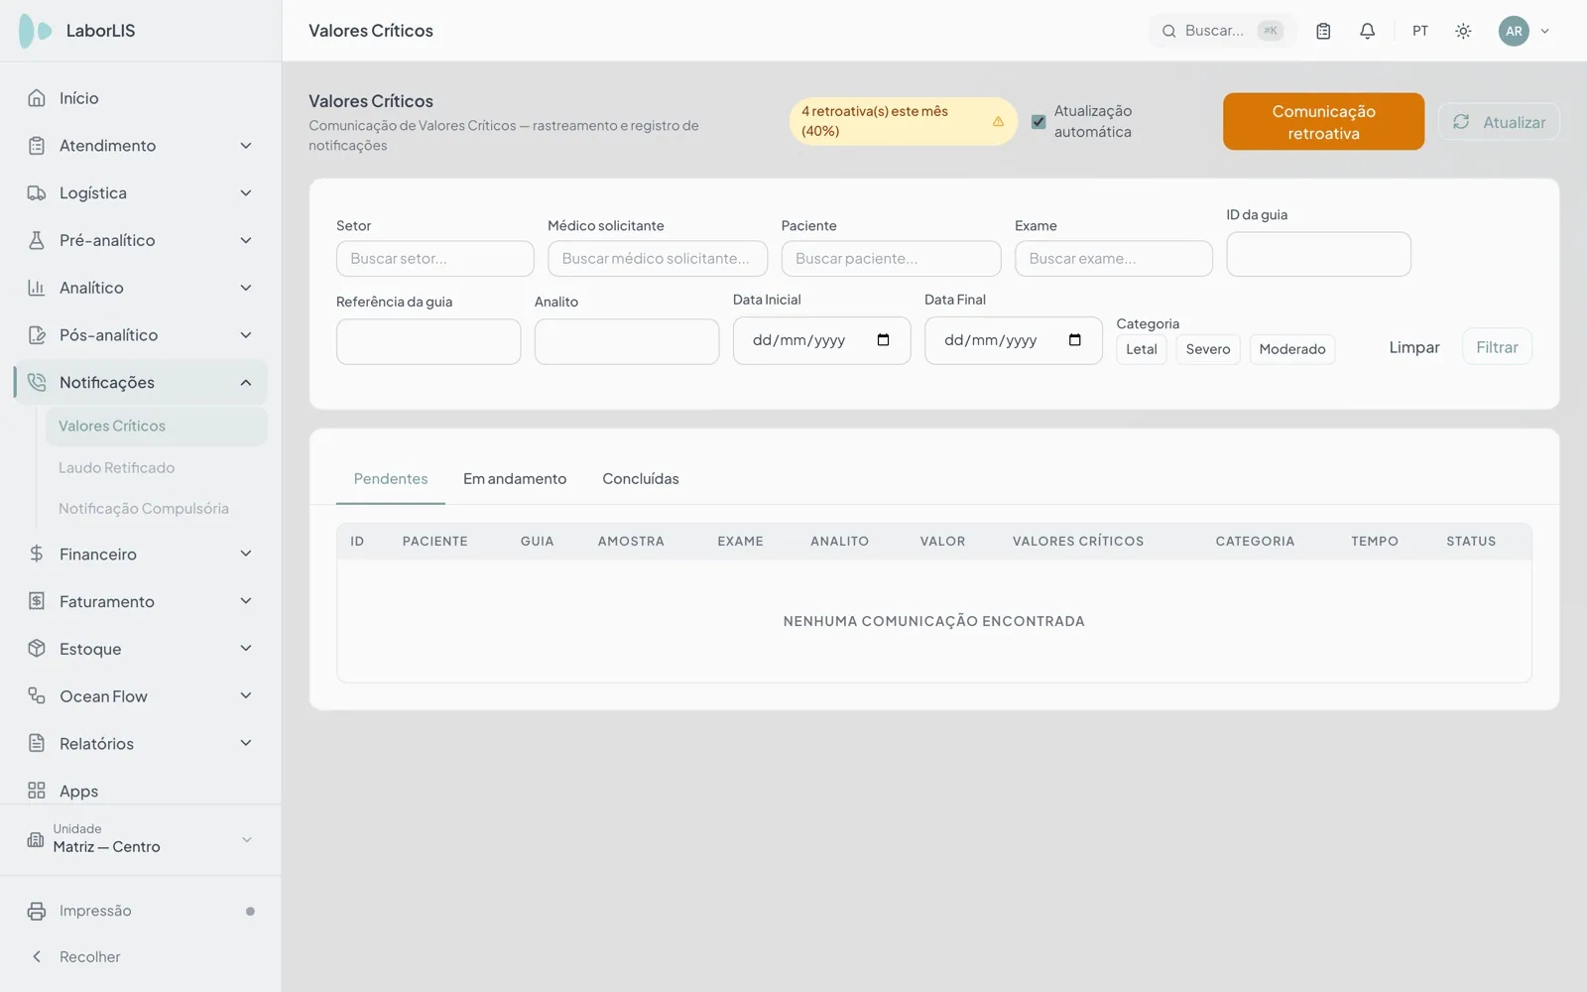Click Limpar to clear filters

pos(1413,347)
